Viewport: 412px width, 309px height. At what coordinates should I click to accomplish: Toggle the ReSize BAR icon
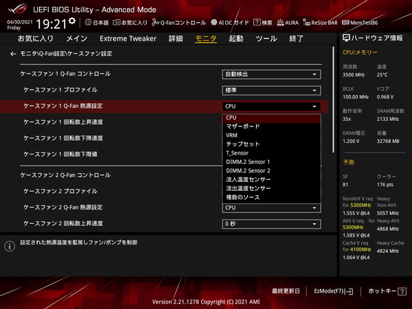click(x=306, y=23)
